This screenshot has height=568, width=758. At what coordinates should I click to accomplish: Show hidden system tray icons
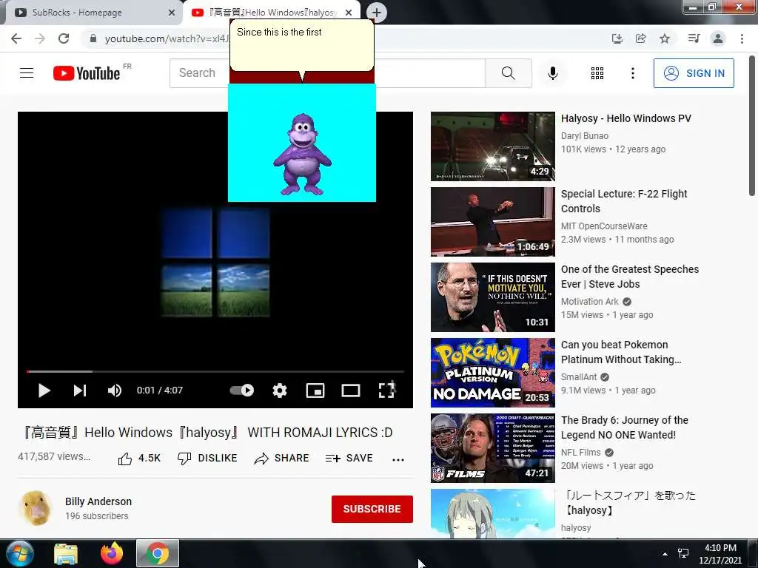click(x=665, y=554)
